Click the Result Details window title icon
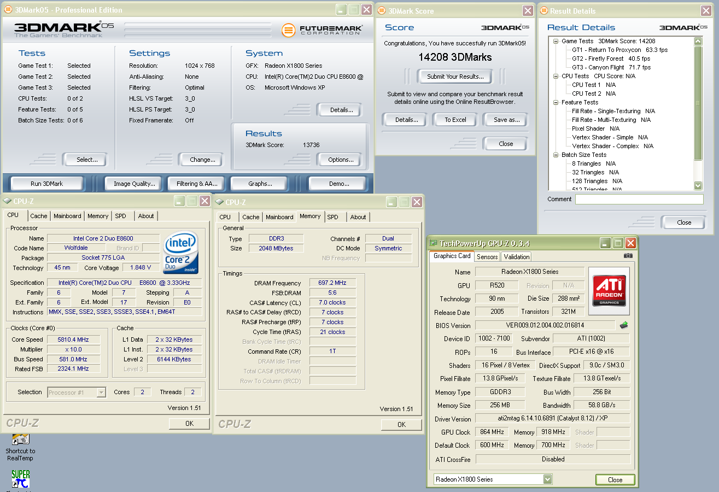The height and width of the screenshot is (492, 719). (543, 11)
